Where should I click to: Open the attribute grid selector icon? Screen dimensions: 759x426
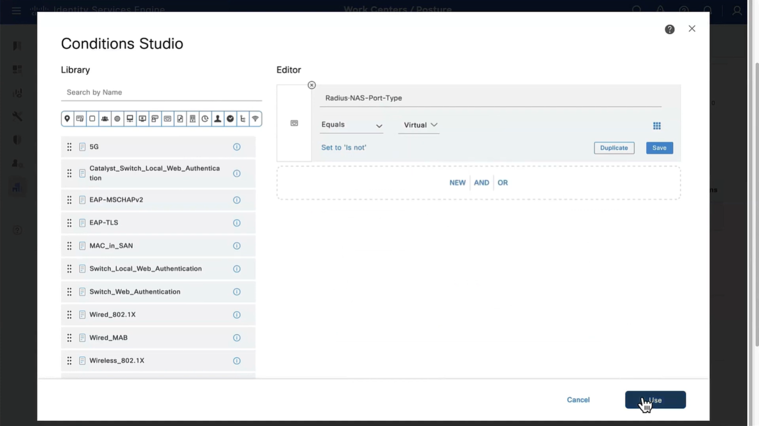click(x=657, y=126)
